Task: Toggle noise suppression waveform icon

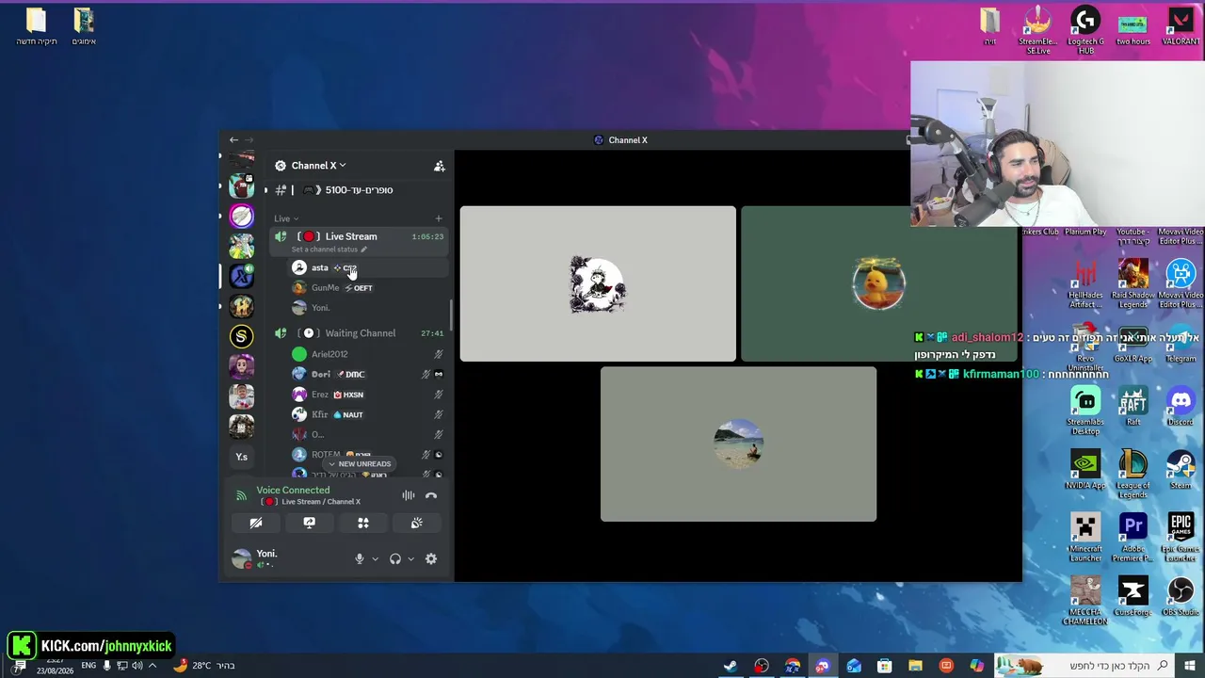Action: click(x=409, y=495)
